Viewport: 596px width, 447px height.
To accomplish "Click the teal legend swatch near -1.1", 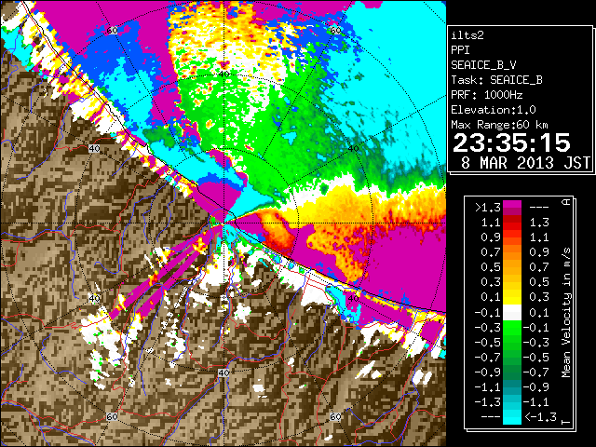I will point(512,387).
